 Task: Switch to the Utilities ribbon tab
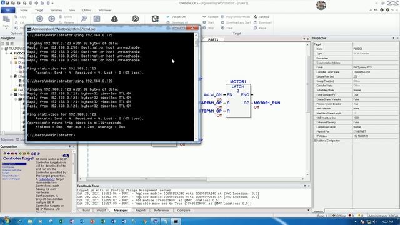click(x=87, y=10)
